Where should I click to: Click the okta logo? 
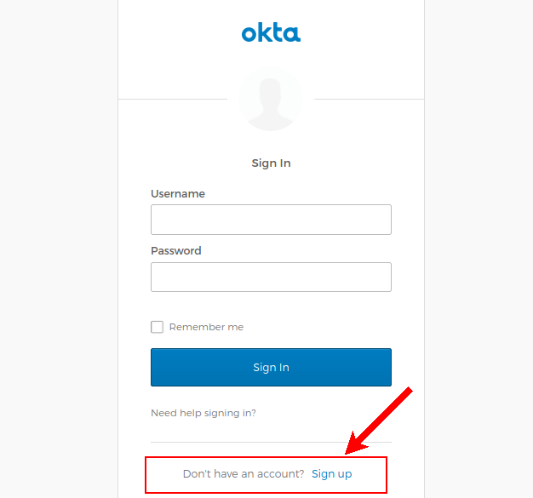(x=271, y=33)
